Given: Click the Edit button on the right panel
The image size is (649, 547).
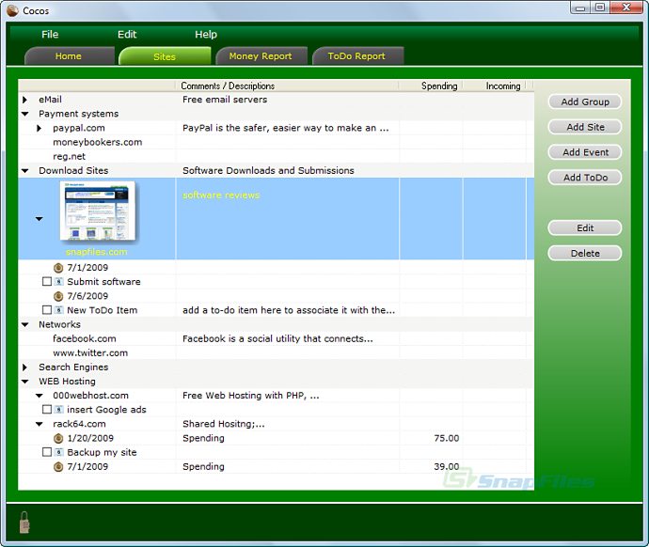Looking at the screenshot, I should click(x=585, y=227).
